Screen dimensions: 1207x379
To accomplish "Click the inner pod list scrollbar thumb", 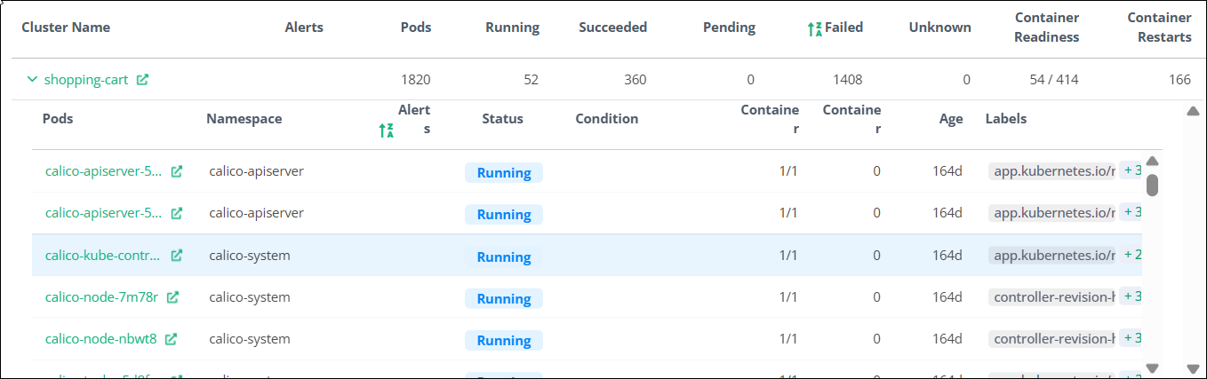I will 1152,185.
